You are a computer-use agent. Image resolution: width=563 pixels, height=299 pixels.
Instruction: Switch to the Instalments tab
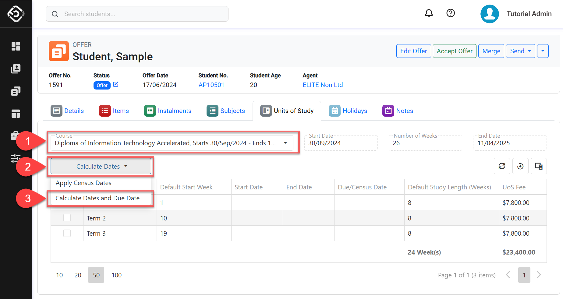pos(168,111)
